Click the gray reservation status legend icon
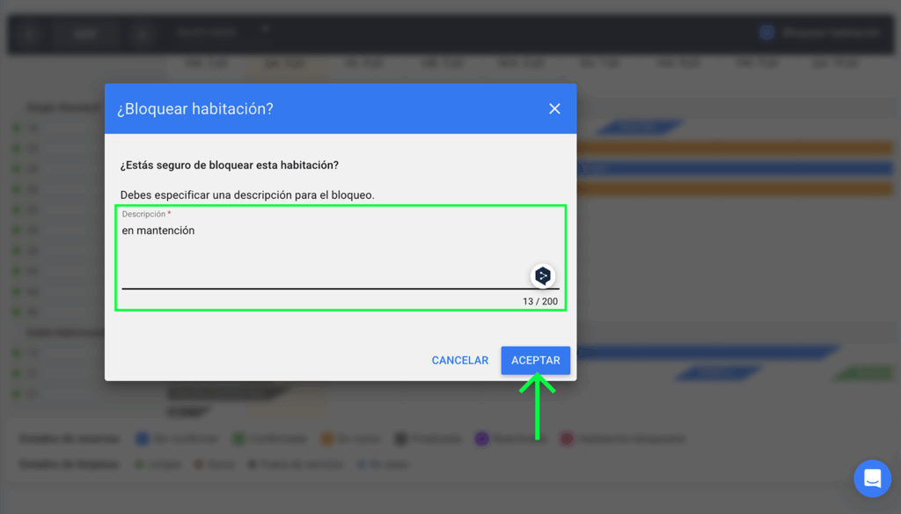 [x=401, y=438]
